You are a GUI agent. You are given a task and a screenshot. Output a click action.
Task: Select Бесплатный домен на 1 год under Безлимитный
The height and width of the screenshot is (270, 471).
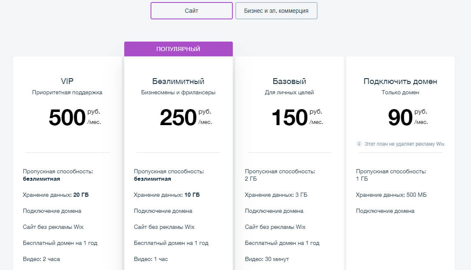pos(171,243)
